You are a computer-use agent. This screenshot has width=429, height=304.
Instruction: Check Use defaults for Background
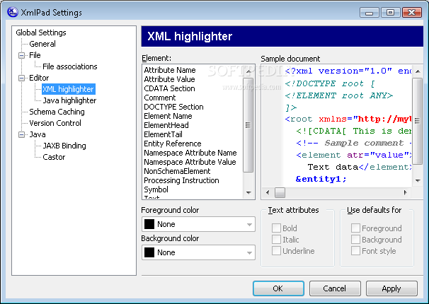pos(355,240)
